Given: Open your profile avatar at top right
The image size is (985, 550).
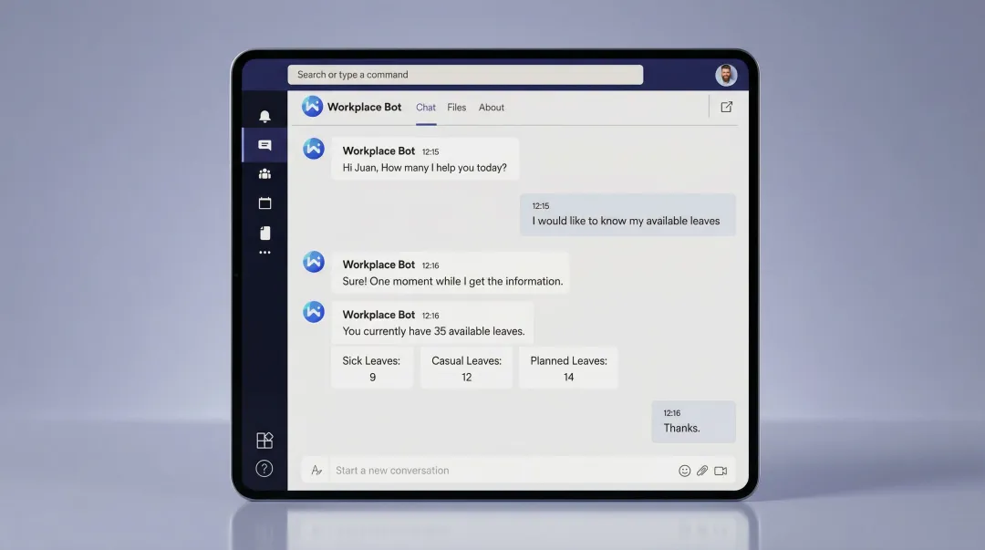Looking at the screenshot, I should point(725,74).
